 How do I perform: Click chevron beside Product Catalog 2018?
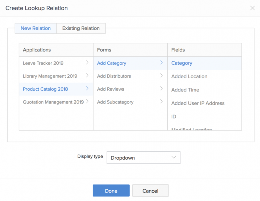point(87,89)
